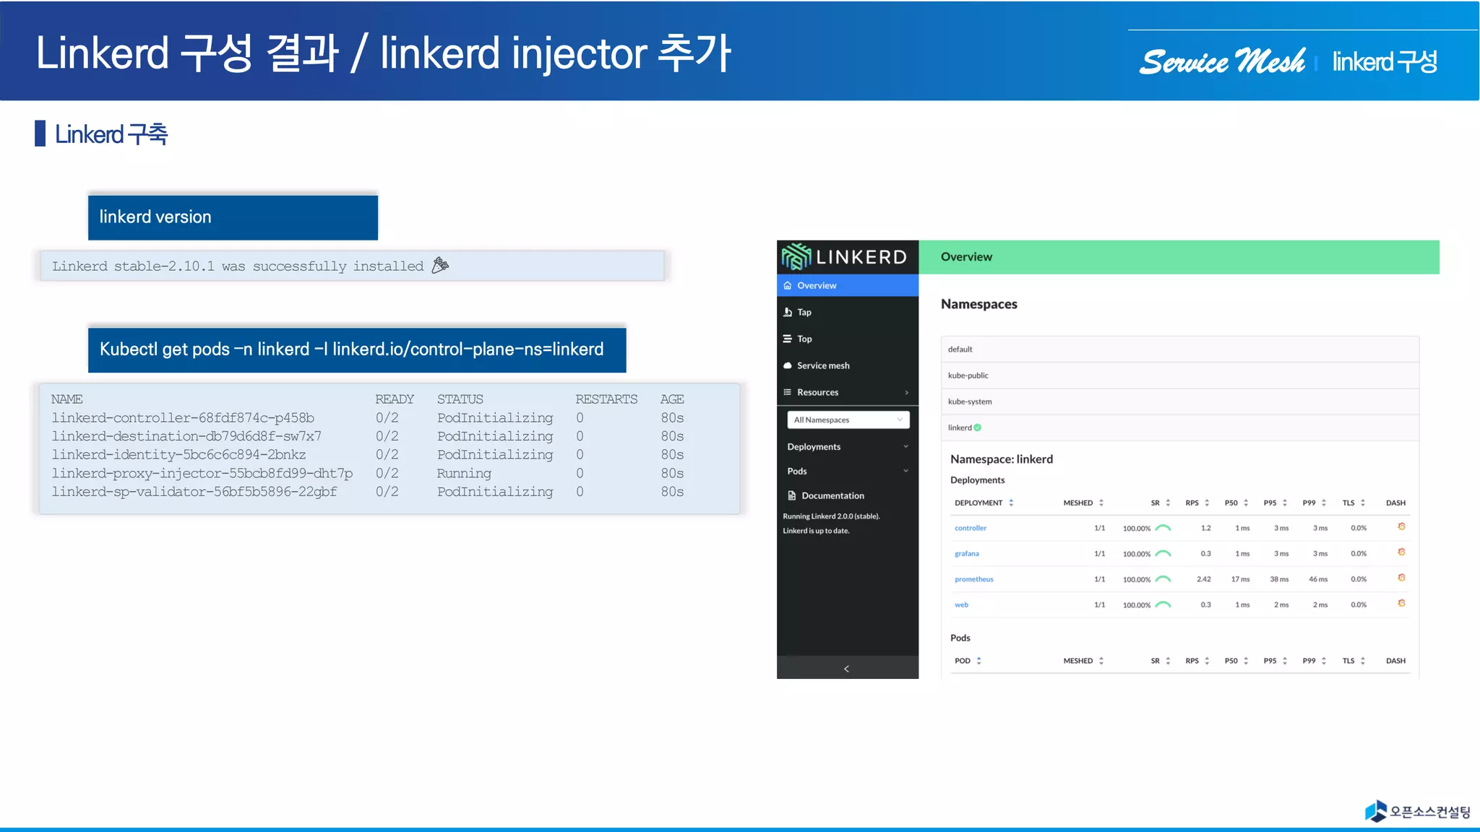Viewport: 1480px width, 832px height.
Task: Click the success rate arc for prometheus
Action: (1163, 579)
